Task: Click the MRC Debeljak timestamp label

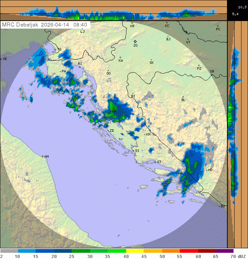Action: [x=45, y=25]
